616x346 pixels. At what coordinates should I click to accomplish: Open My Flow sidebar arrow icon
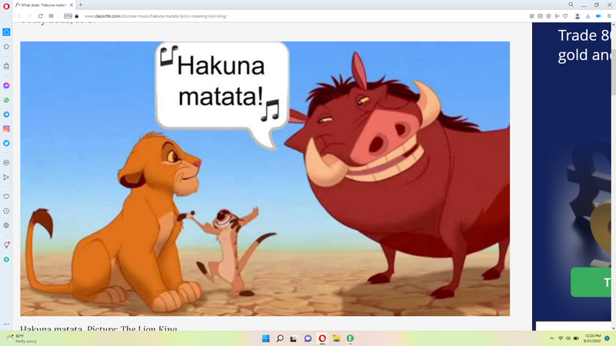point(6,178)
